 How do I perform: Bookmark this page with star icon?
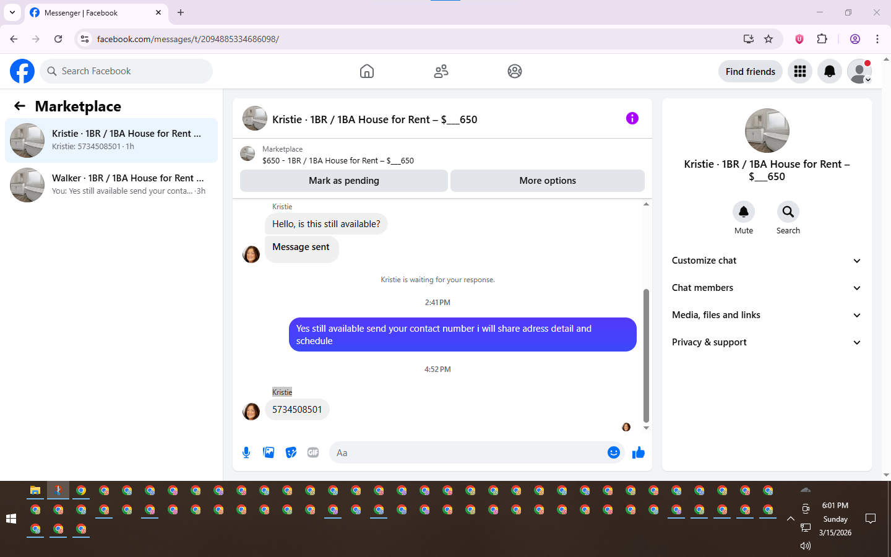768,39
